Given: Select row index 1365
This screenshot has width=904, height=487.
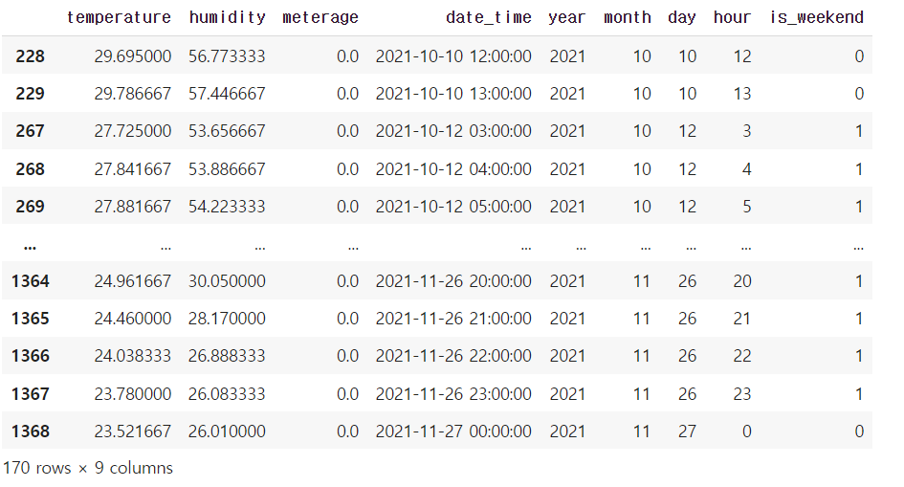Looking at the screenshot, I should point(30,319).
